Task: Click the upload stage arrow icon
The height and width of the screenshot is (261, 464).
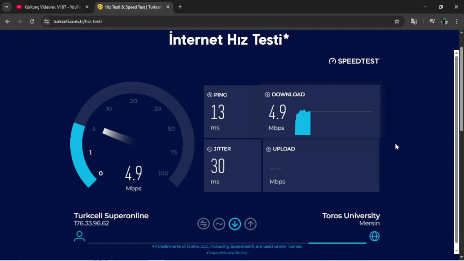Action: 250,224
